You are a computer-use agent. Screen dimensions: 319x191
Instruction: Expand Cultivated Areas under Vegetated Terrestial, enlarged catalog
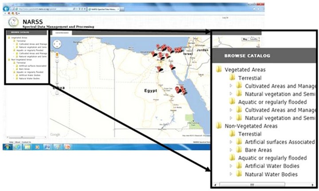tap(231, 86)
